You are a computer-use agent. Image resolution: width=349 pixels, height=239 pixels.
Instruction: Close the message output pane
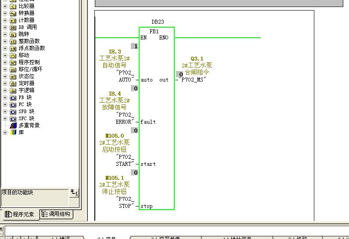pyautogui.click(x=1, y=228)
